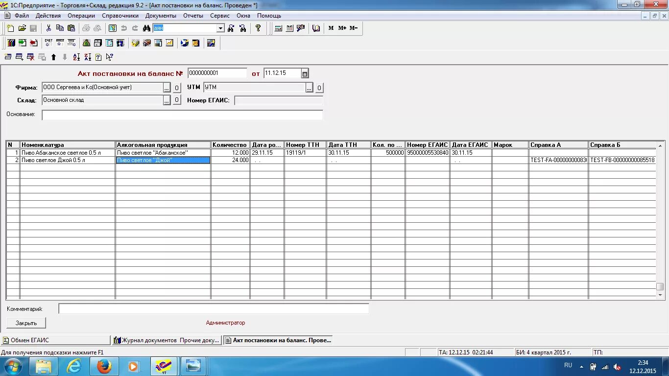
Task: Click the binoculars Find icon
Action: point(146,28)
